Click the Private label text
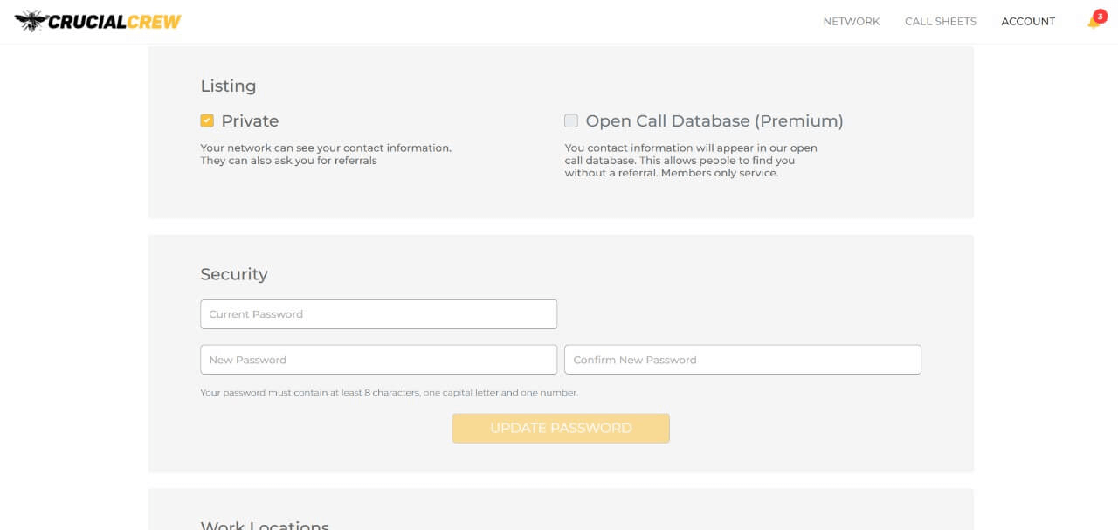 tap(250, 121)
